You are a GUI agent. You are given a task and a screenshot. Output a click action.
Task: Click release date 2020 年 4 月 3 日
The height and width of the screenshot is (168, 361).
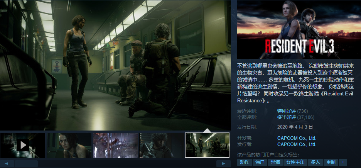295,127
